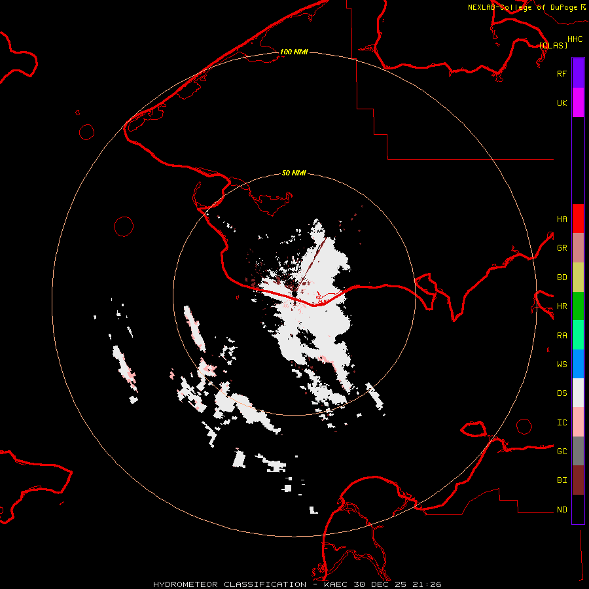Click the "KAEC" radar site identifier

[x=336, y=584]
